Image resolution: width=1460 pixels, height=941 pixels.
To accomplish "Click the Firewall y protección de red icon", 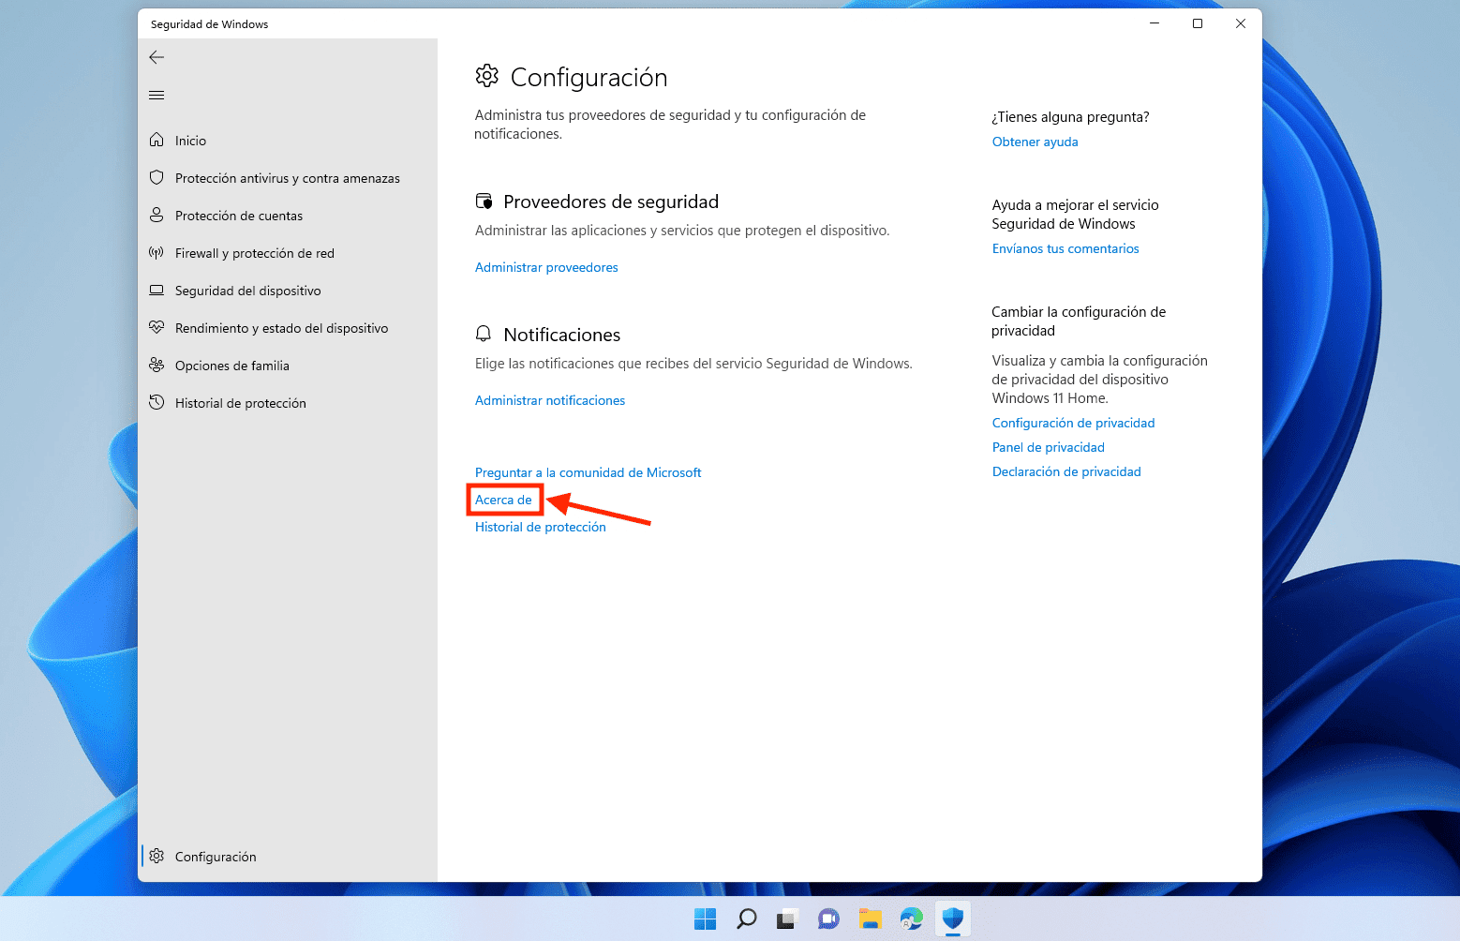I will [x=157, y=252].
